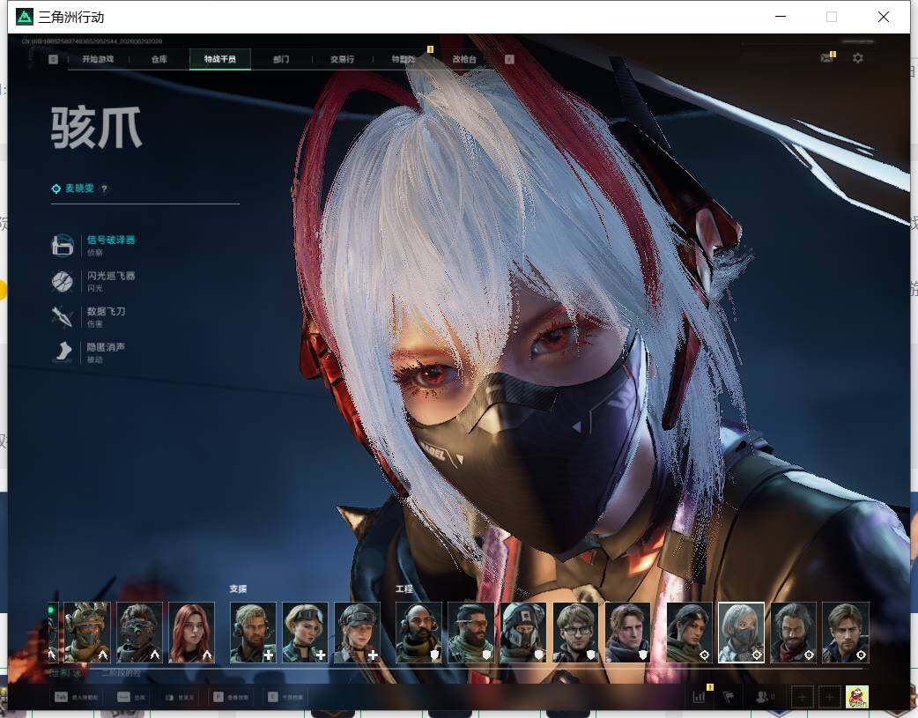The height and width of the screenshot is (718, 918).
Task: Select the 闪光巡飞器 skill icon
Action: pos(62,281)
